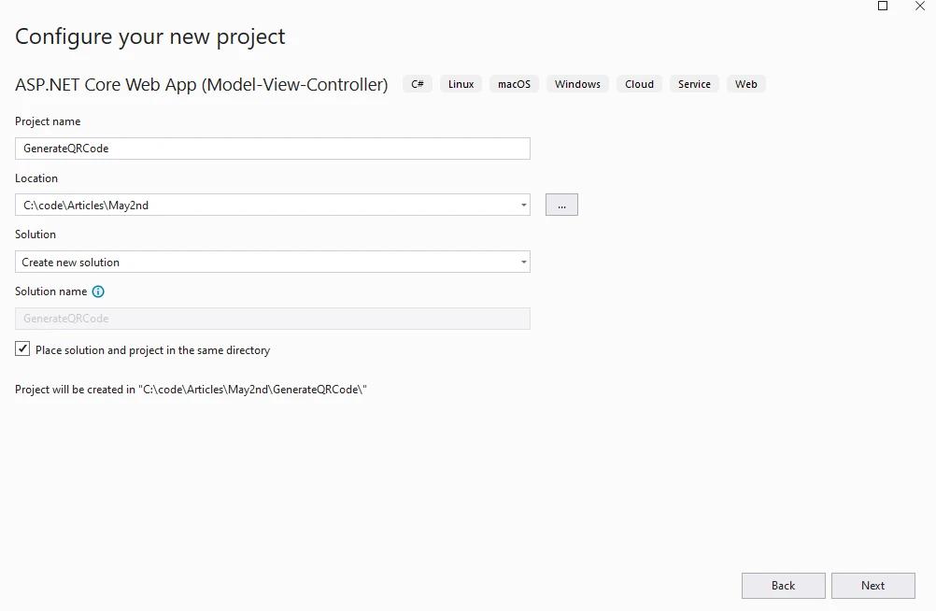936x611 pixels.
Task: Click the 'Project will be created in' path text
Action: click(191, 390)
